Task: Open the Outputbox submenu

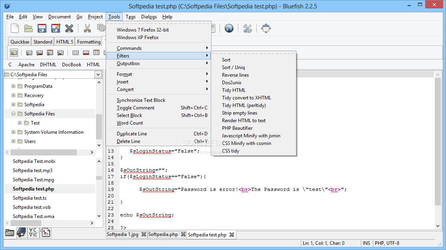Action: tap(159, 63)
